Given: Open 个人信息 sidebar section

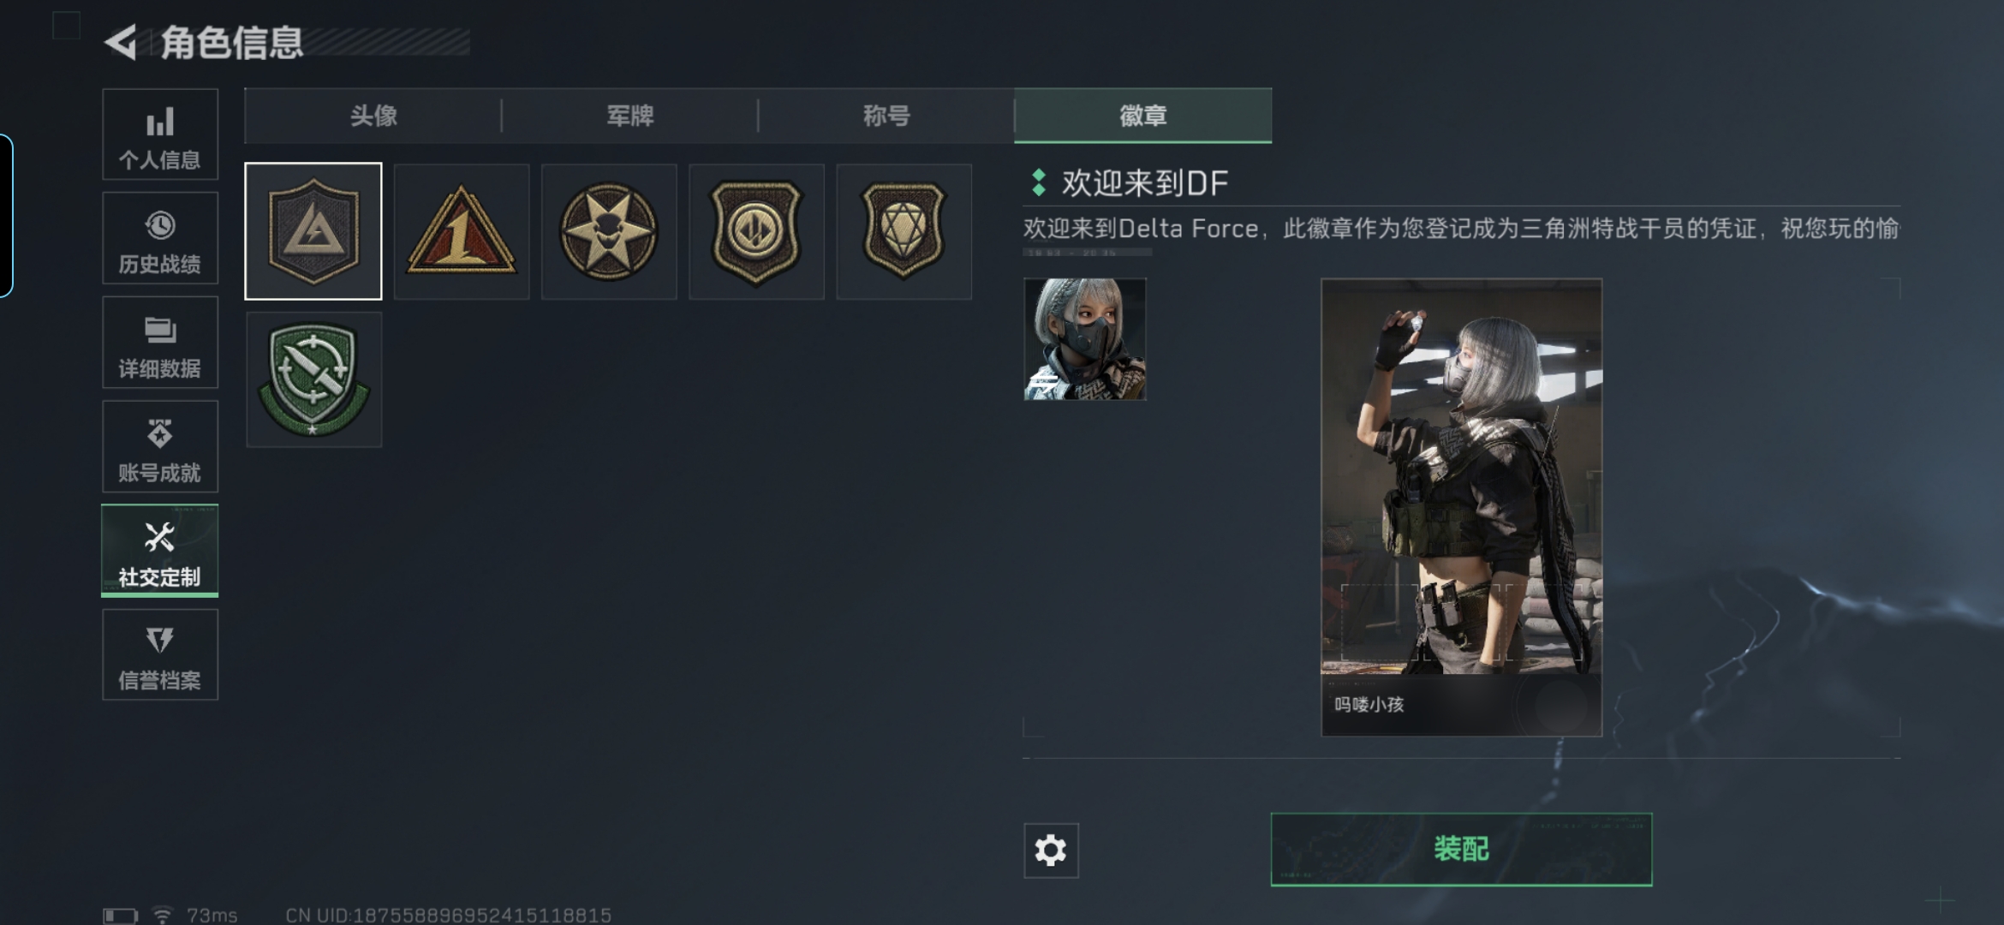Looking at the screenshot, I should pyautogui.click(x=160, y=134).
